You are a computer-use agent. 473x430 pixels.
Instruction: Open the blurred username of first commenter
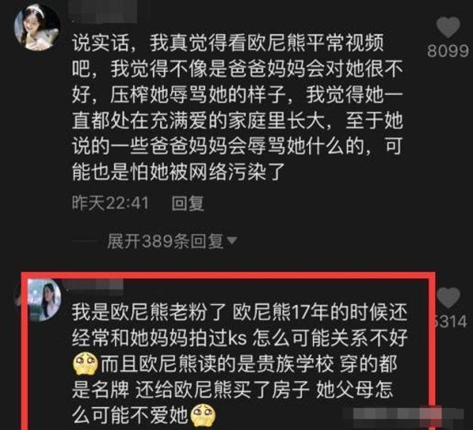click(x=102, y=12)
